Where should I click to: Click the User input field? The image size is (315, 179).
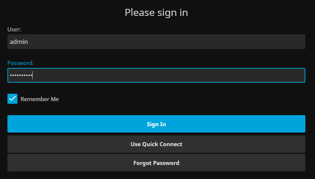click(x=156, y=42)
